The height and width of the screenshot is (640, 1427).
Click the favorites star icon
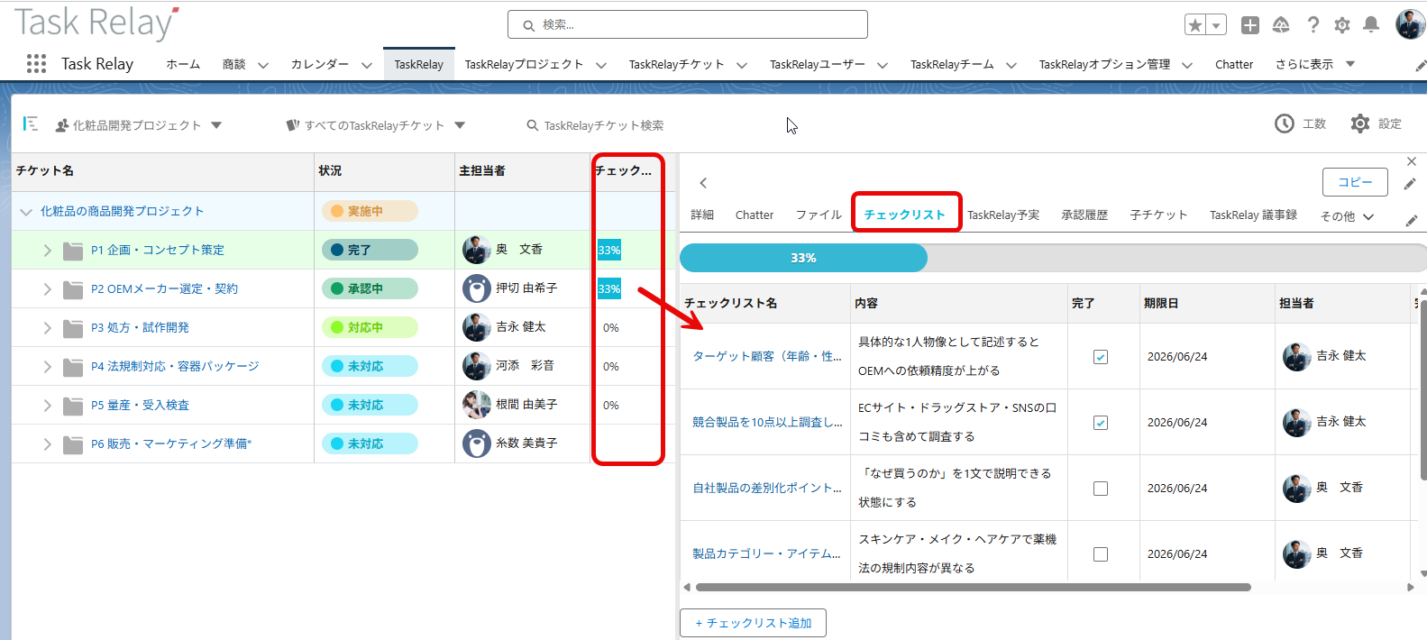tap(1195, 25)
